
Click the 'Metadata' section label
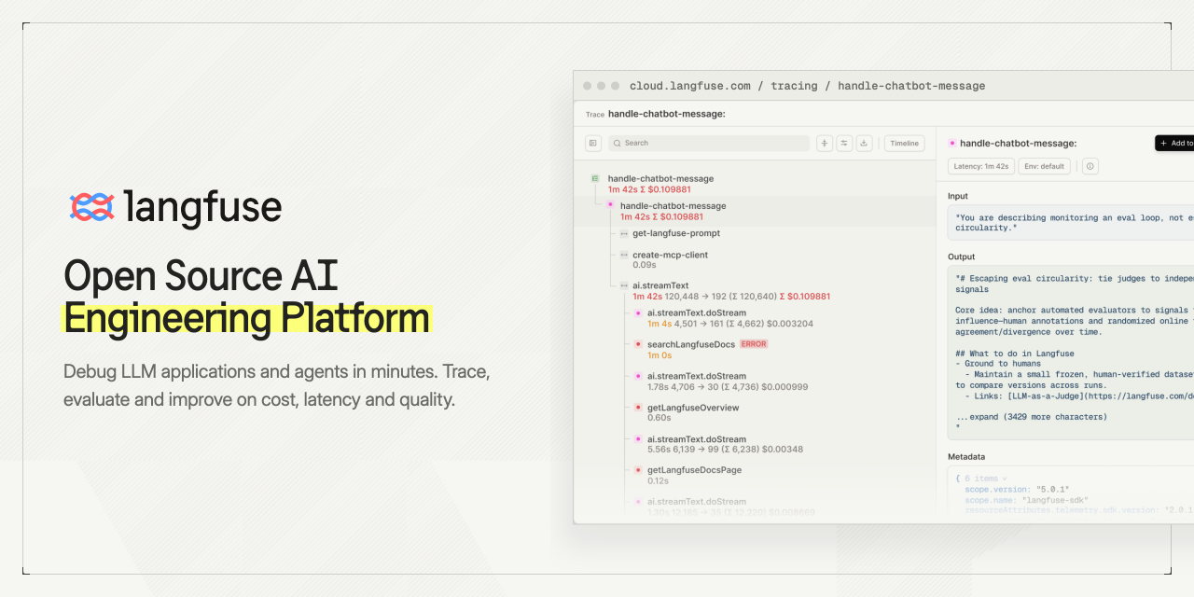[x=966, y=457]
